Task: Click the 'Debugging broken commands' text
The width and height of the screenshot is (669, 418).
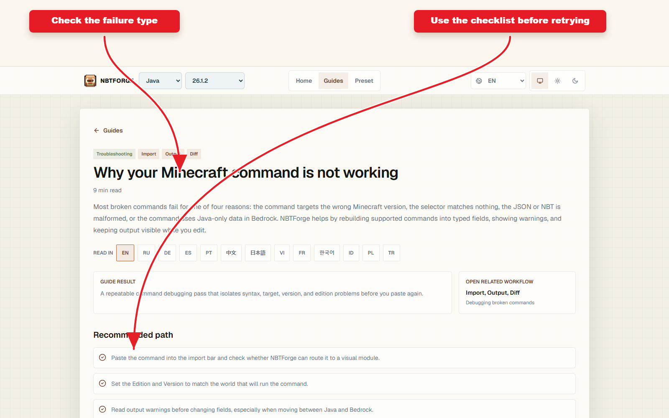Action: [500, 303]
